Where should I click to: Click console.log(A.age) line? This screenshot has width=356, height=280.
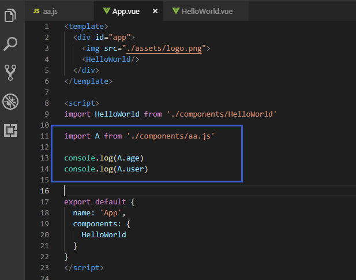(104, 158)
